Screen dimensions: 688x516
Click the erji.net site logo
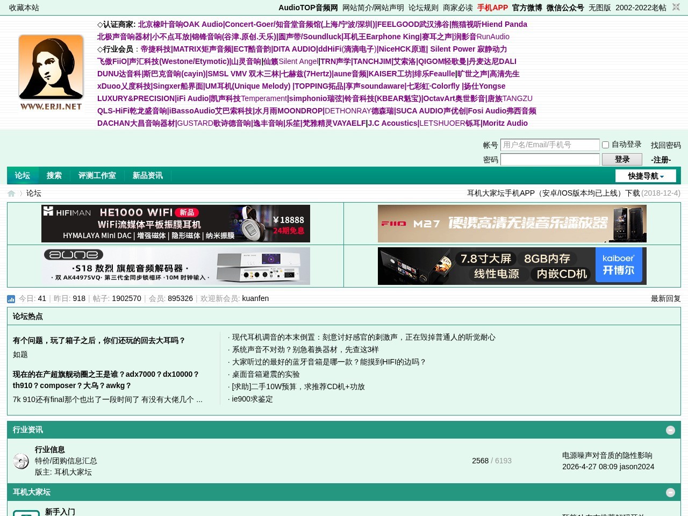pos(51,73)
